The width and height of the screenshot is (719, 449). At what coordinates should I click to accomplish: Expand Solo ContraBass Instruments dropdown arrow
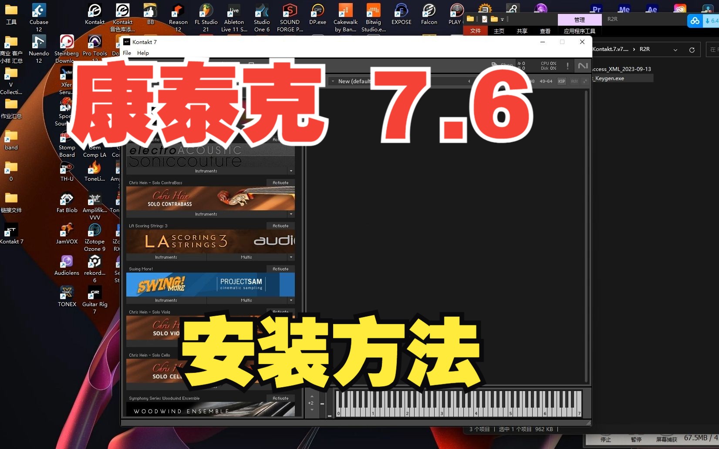291,214
